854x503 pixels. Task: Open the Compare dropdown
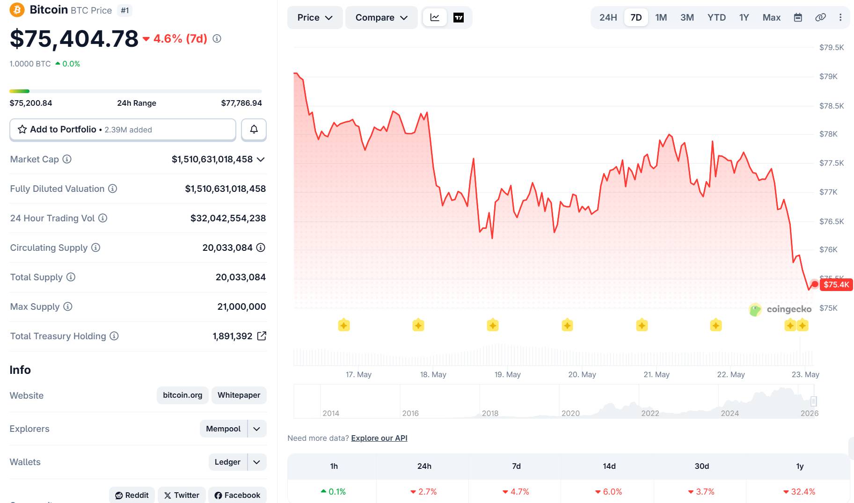coord(381,17)
